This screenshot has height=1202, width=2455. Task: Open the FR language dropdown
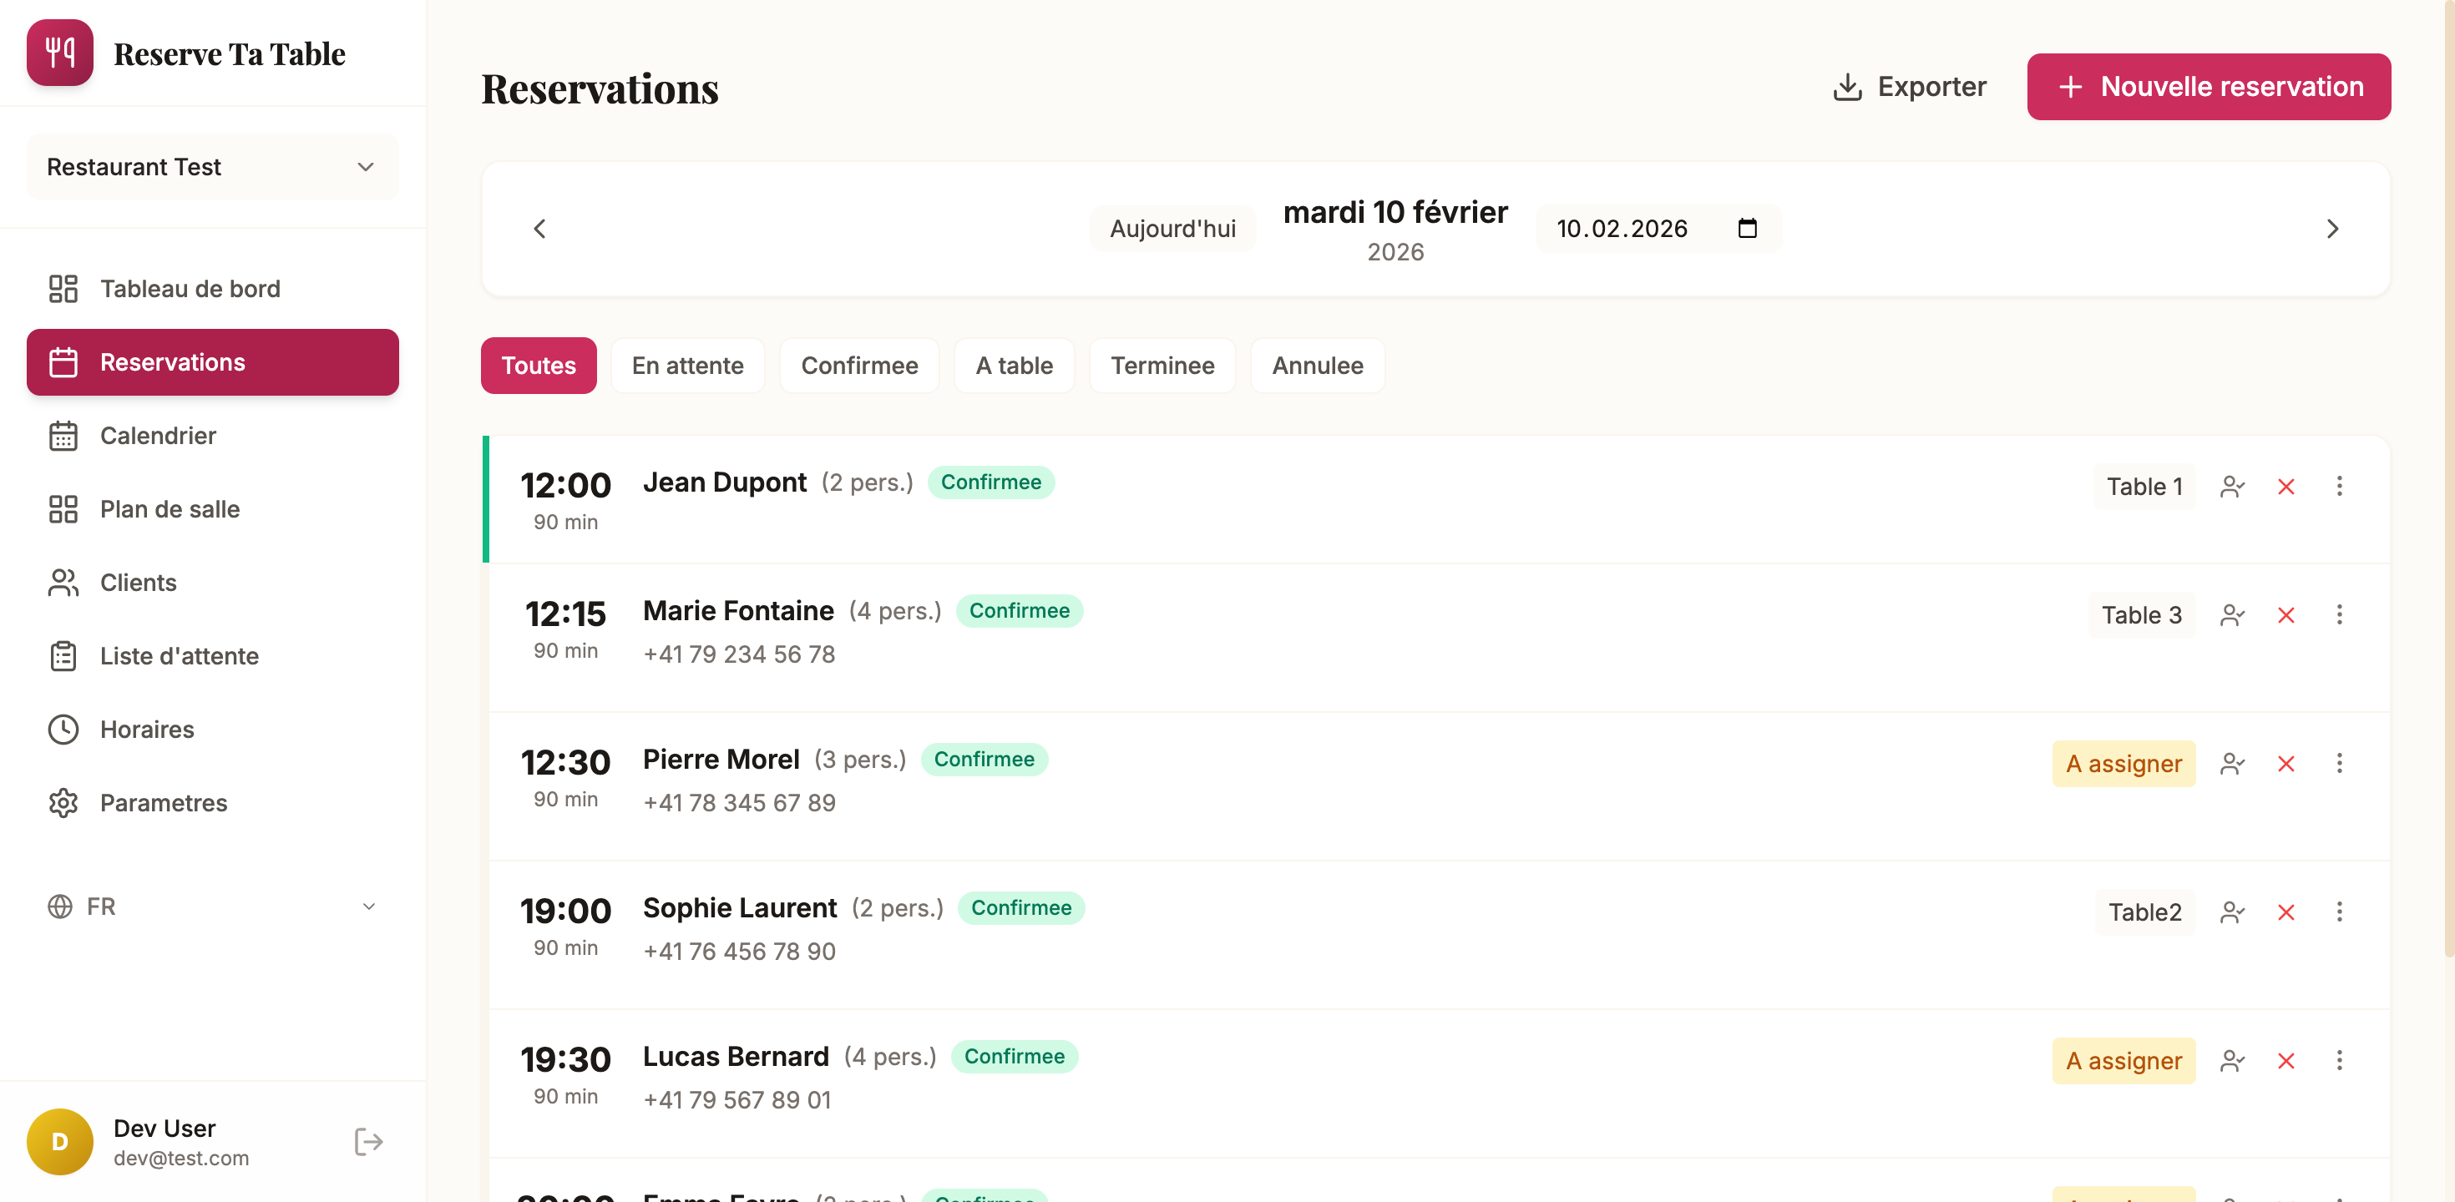click(213, 906)
